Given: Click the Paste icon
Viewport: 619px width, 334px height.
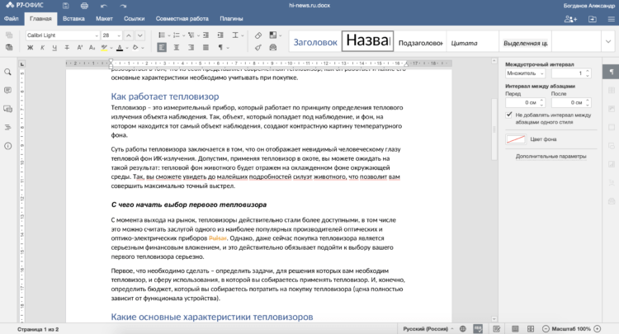Looking at the screenshot, I should [x=9, y=47].
